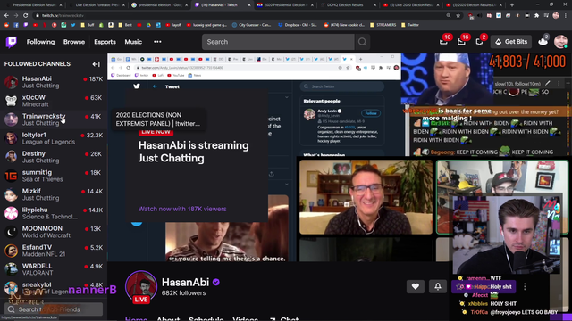Open the Facebook bookmark icon
Screen dimensions: 572x321
coord(16,25)
